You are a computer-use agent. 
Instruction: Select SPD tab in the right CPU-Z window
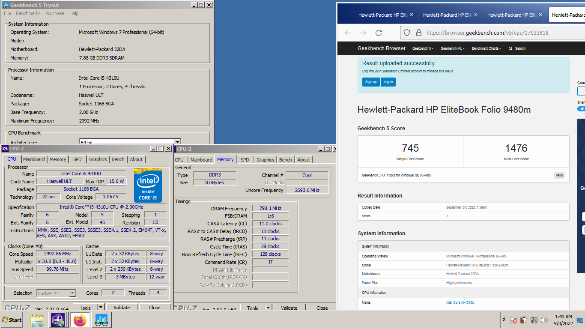245,159
